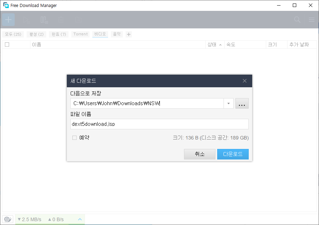Open the Torrent tab

(x=80, y=34)
